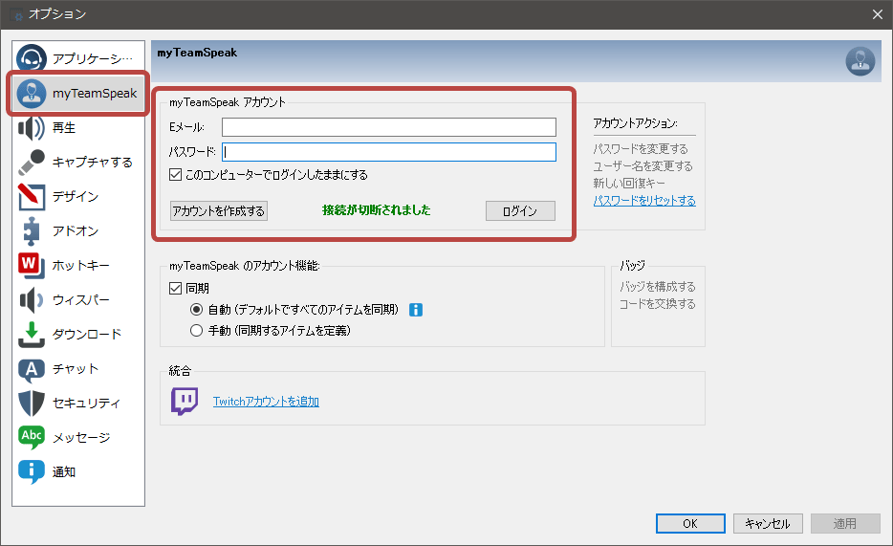The height and width of the screenshot is (546, 893).
Task: Switch to the チャット settings page
Action: coord(78,369)
